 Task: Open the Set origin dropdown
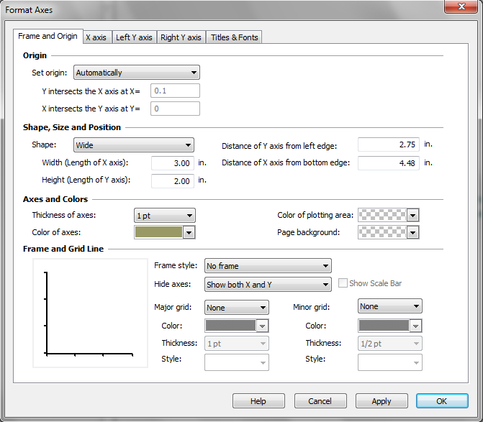(137, 73)
